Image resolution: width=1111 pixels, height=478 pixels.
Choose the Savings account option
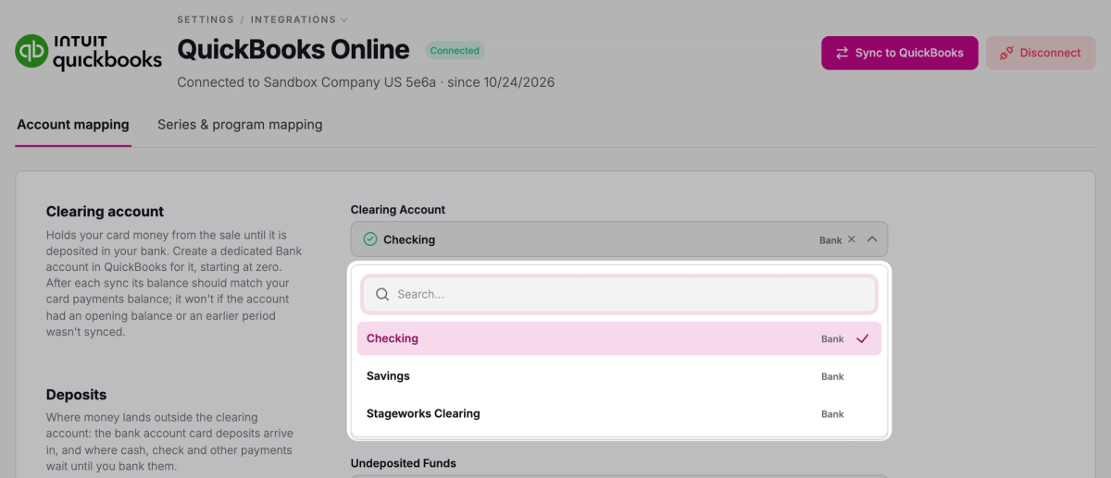pyautogui.click(x=618, y=376)
